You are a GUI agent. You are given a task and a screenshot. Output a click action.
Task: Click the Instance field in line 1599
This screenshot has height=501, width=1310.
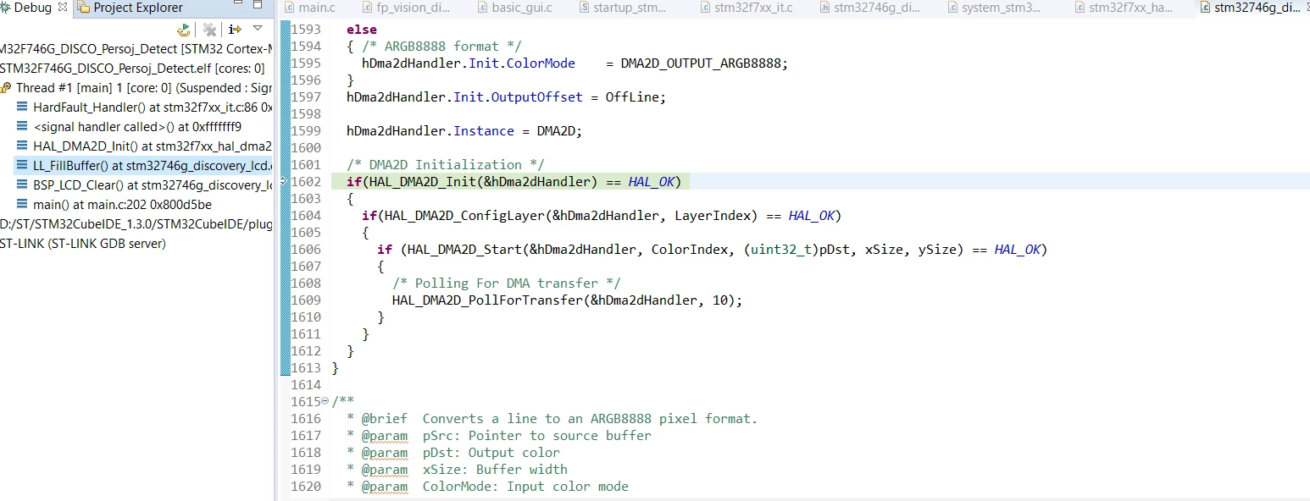click(x=484, y=131)
